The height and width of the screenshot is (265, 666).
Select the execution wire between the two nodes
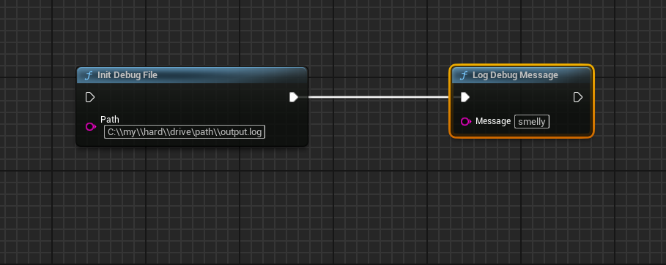coord(378,97)
